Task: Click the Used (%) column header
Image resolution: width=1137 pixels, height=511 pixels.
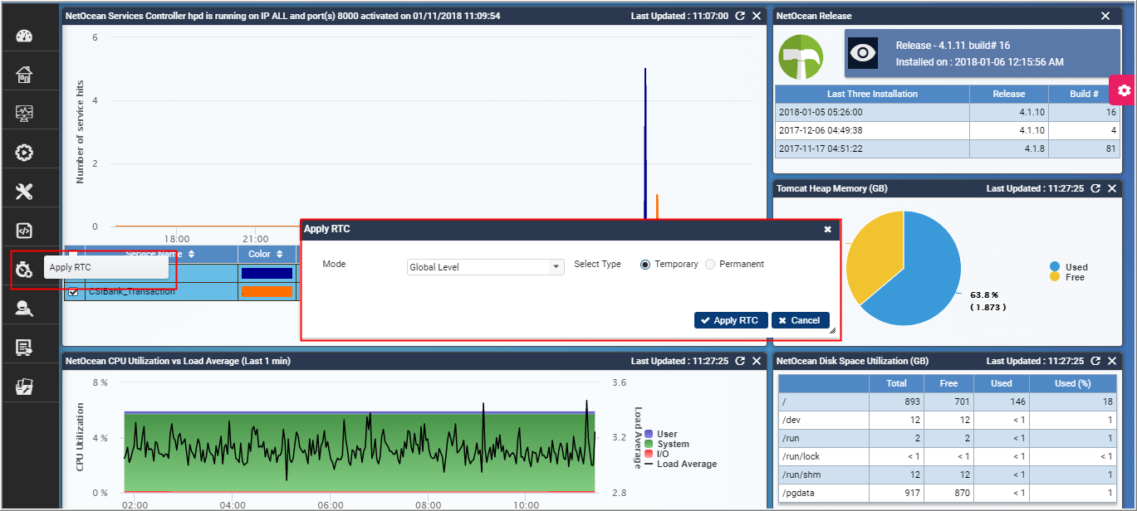Action: click(1074, 383)
